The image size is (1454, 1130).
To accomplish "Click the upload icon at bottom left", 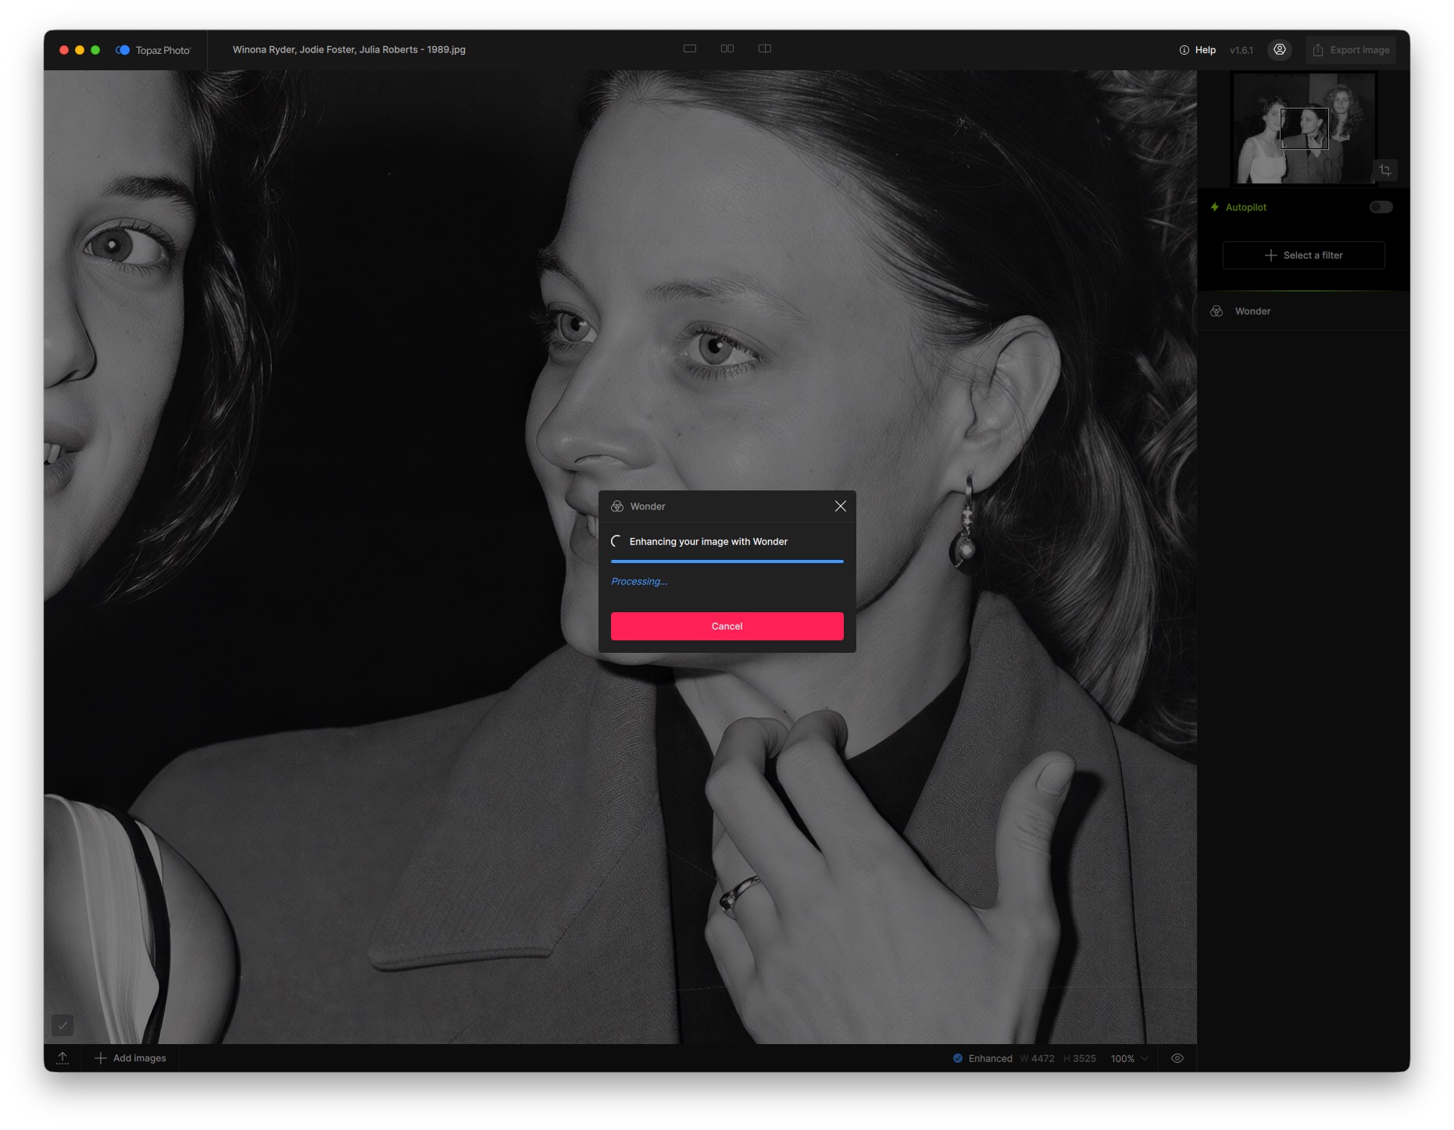I will click(x=63, y=1058).
